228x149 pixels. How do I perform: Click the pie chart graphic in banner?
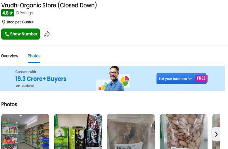tap(125, 81)
